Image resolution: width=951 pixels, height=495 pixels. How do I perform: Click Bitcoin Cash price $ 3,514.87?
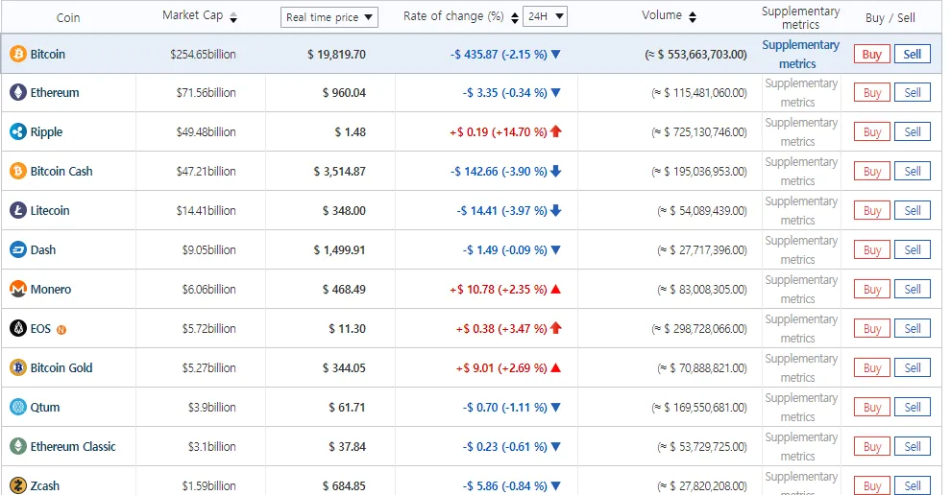[x=340, y=172]
